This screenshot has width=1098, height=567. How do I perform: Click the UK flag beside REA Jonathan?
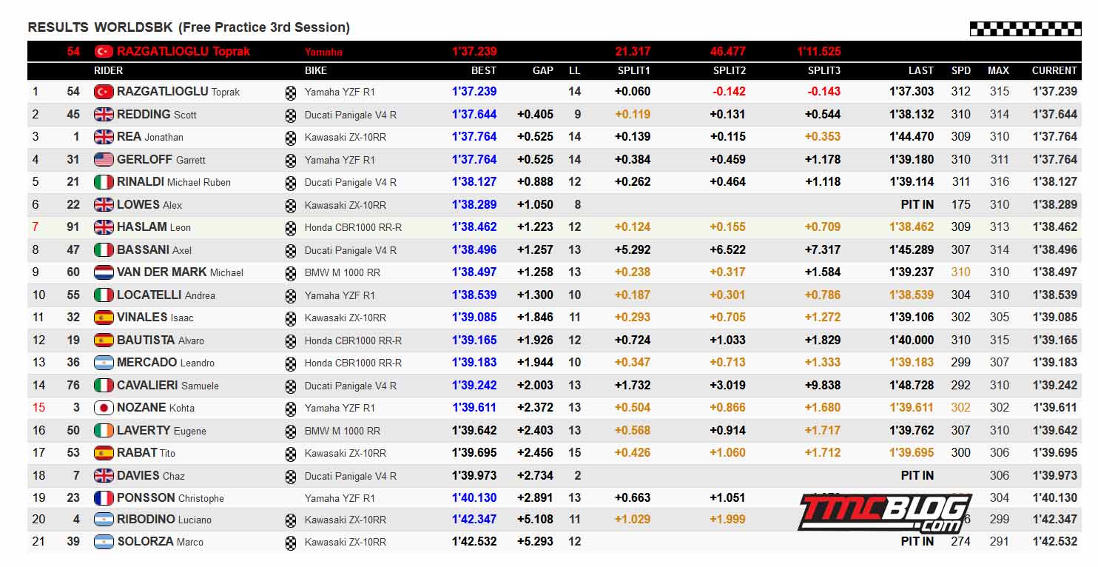[104, 137]
